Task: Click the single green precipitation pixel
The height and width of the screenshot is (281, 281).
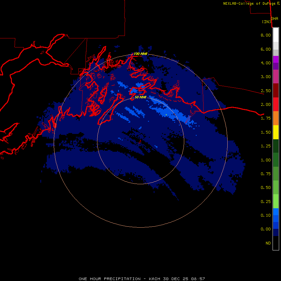Action: click(x=166, y=115)
